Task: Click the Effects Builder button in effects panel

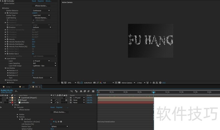Action: click(x=41, y=6)
